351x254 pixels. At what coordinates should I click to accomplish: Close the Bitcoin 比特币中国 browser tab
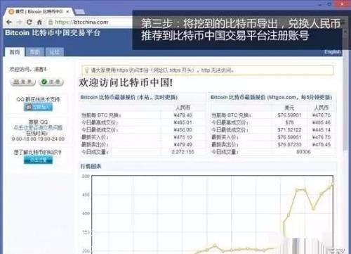[67, 11]
